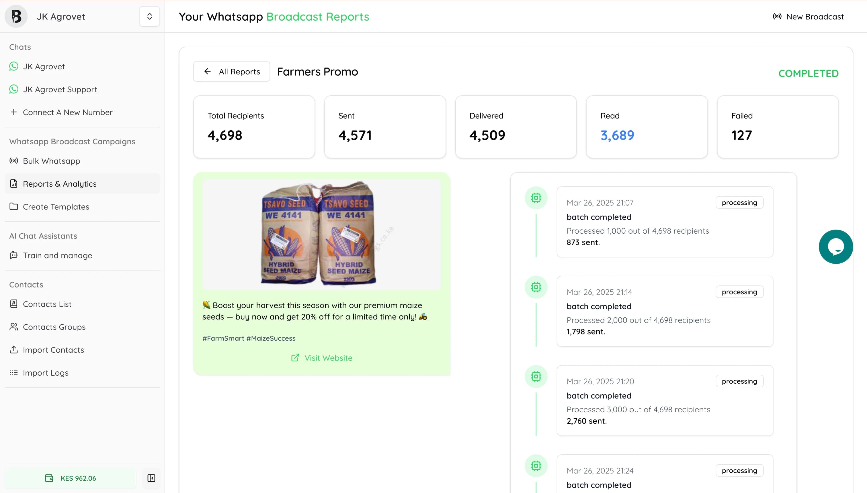Click the Import Contacts upload icon

coord(13,350)
